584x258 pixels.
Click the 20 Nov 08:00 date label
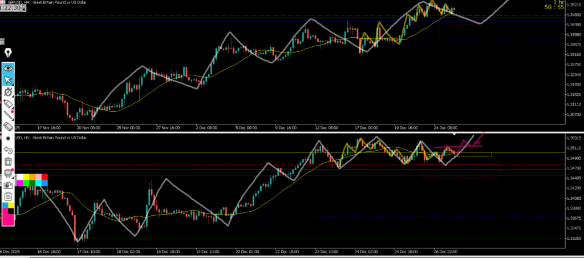[x=87, y=127]
